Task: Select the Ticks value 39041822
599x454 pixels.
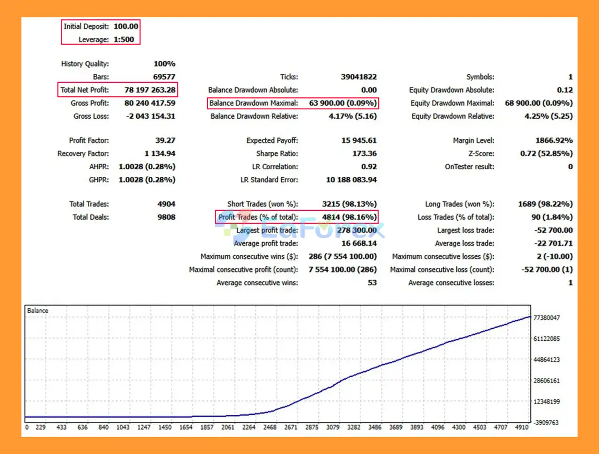Action: [358, 77]
